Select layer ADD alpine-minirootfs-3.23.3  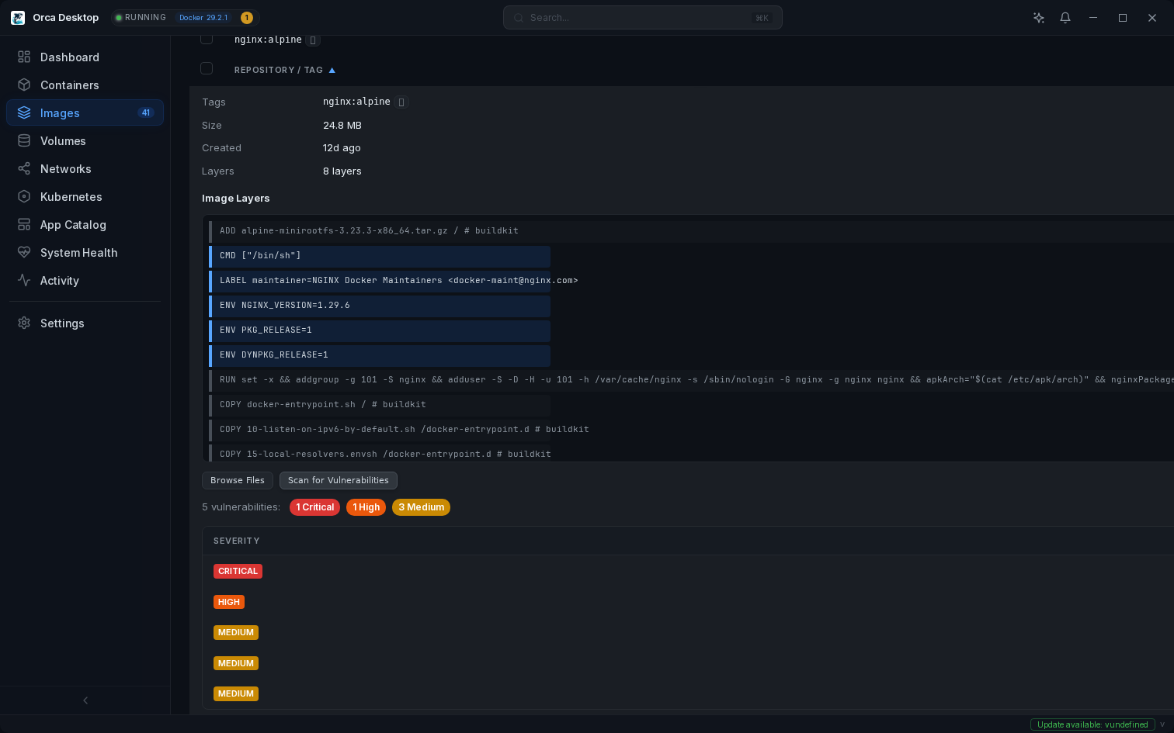(x=691, y=230)
